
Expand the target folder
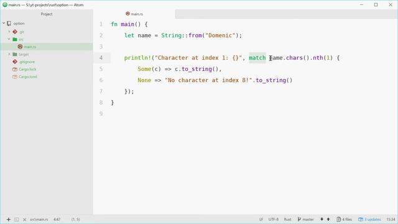point(9,54)
